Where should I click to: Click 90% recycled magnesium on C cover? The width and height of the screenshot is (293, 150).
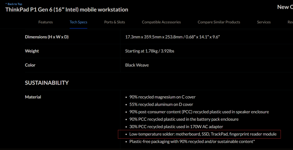pos(162,97)
